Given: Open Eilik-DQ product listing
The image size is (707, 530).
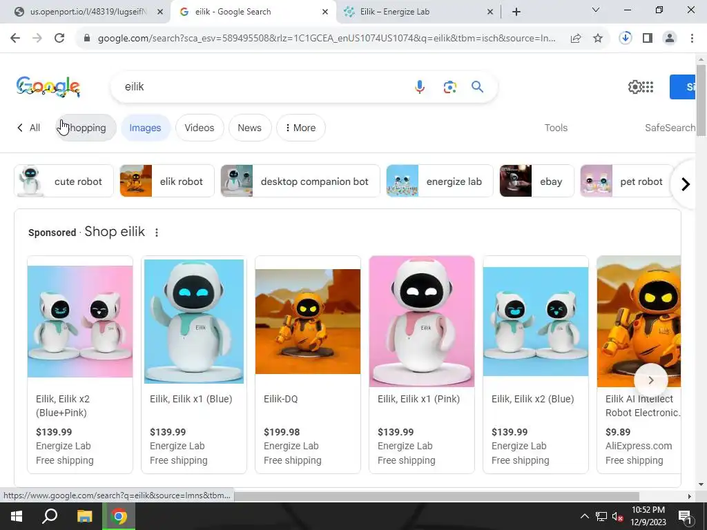Looking at the screenshot, I should [308, 364].
